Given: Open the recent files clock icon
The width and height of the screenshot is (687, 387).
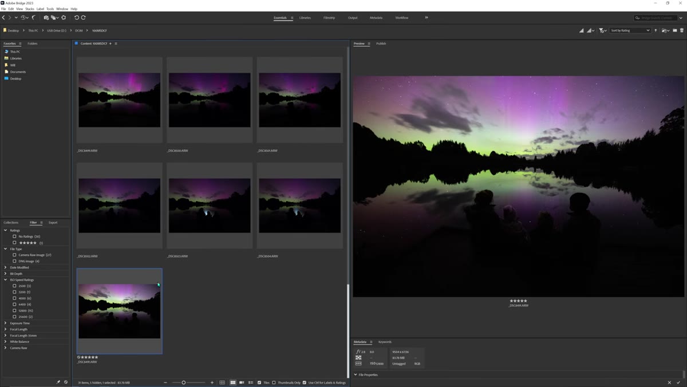Looking at the screenshot, I should tap(25, 18).
